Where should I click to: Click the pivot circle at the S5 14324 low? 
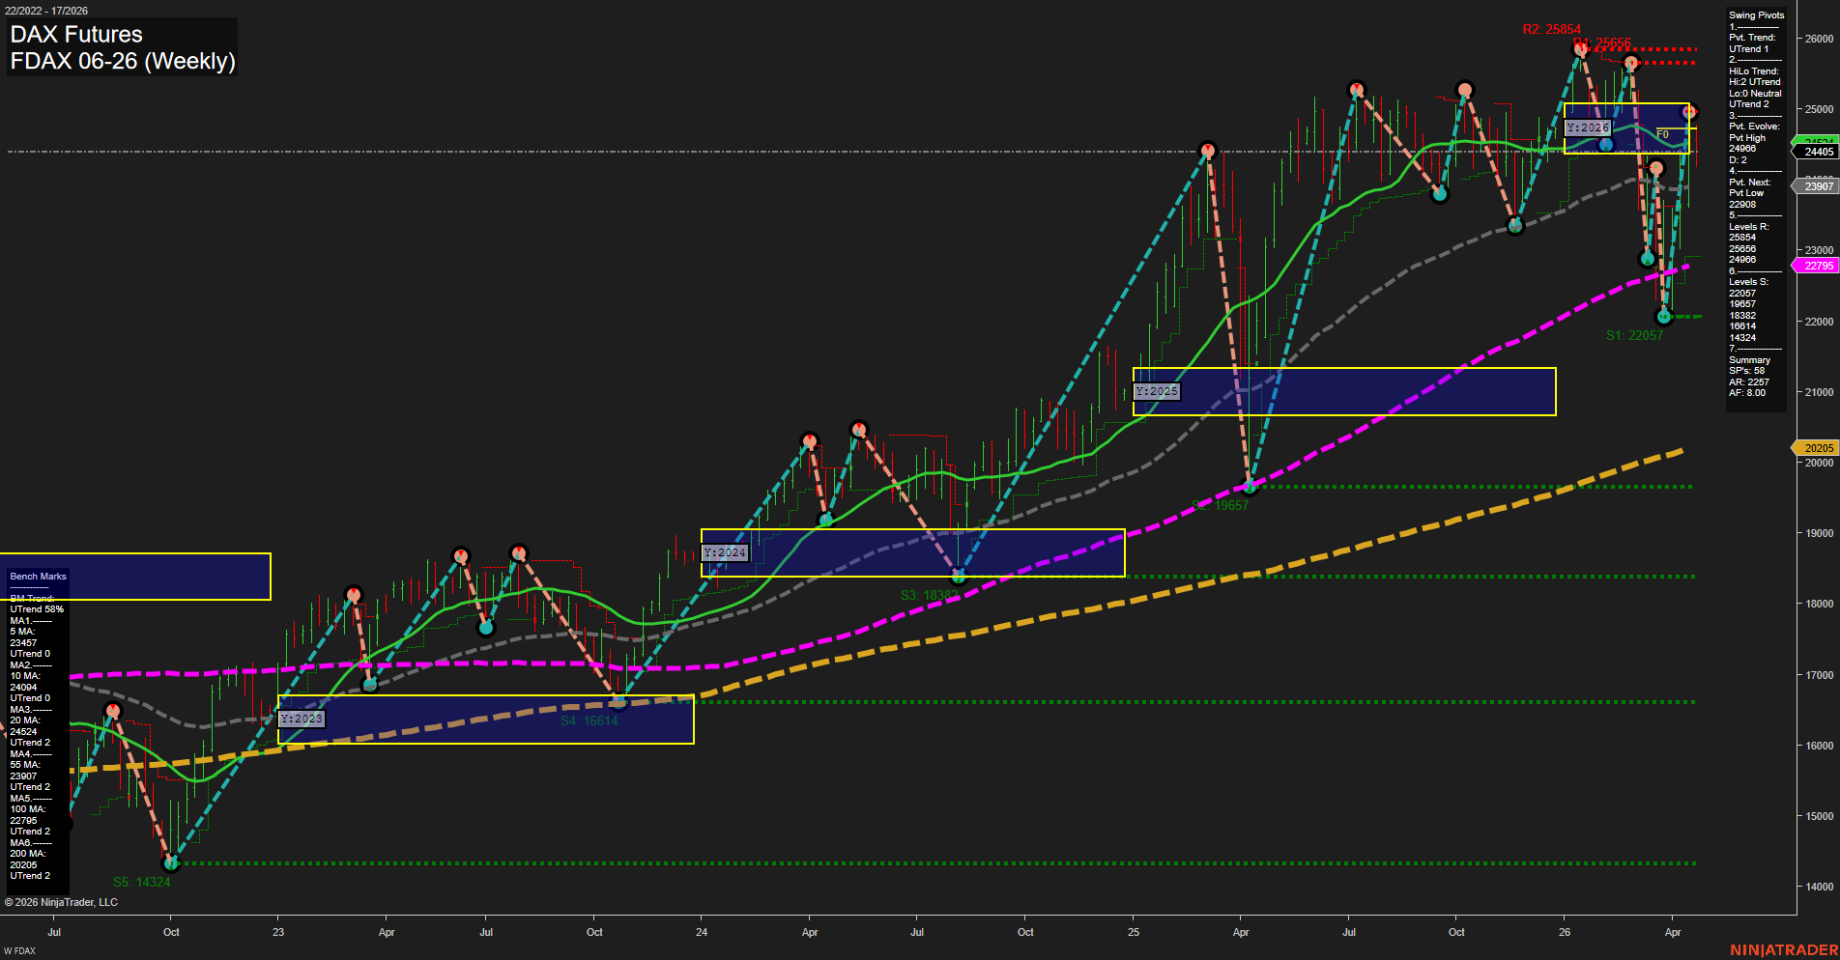click(x=172, y=863)
